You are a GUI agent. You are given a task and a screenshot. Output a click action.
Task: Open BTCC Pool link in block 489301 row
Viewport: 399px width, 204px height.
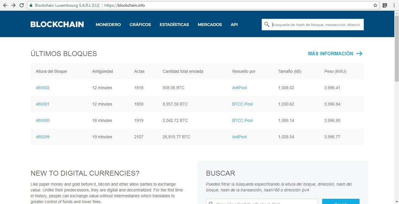point(243,104)
